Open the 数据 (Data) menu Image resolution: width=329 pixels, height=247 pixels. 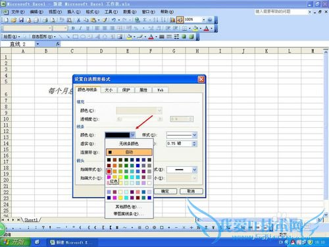tap(130, 12)
